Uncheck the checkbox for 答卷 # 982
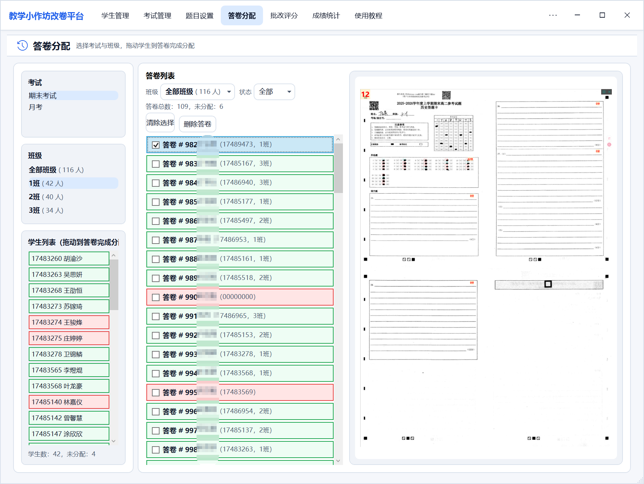This screenshot has width=644, height=484. 156,145
